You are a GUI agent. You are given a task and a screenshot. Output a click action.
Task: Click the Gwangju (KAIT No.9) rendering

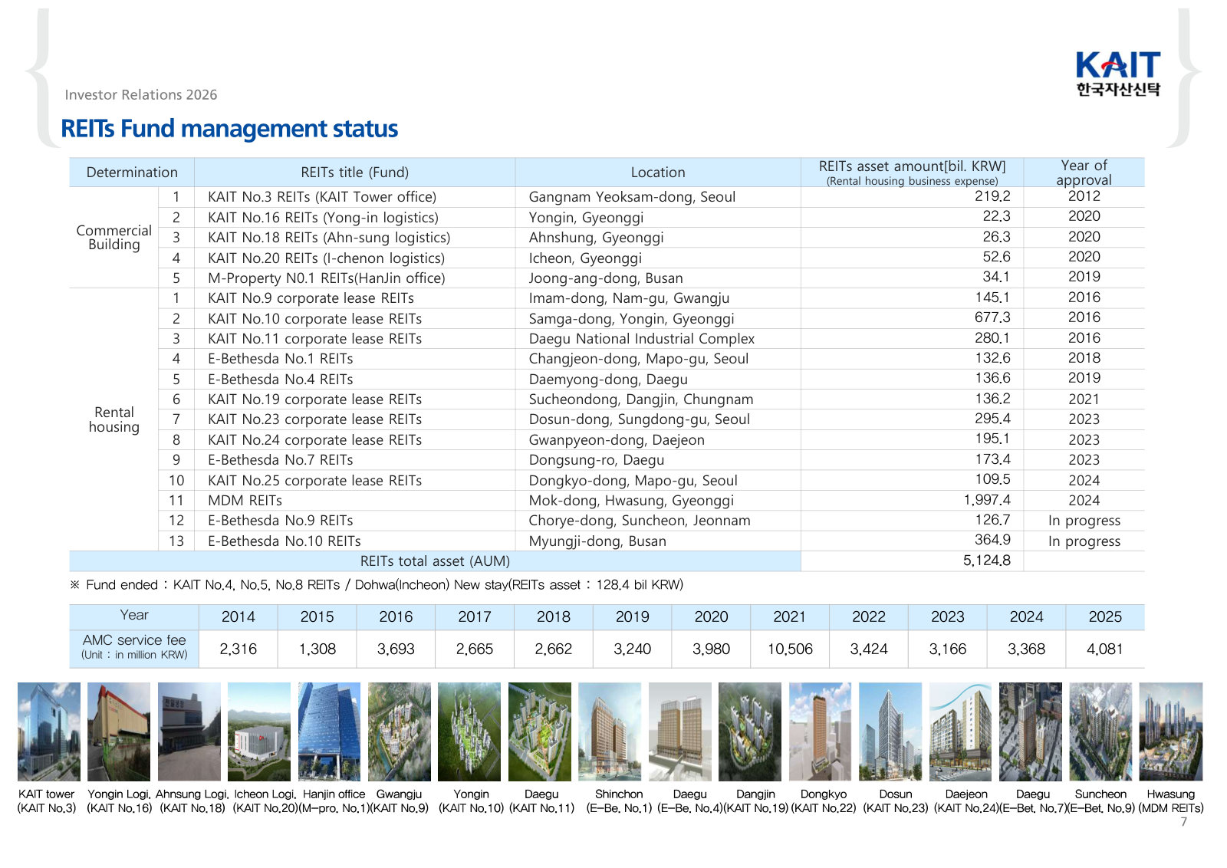[400, 732]
